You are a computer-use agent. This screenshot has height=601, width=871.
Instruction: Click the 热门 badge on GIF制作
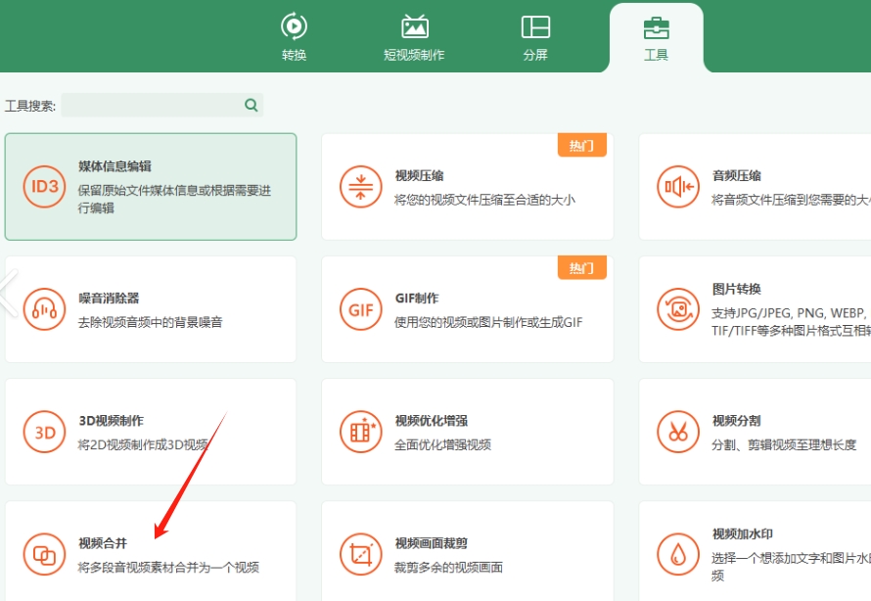582,268
